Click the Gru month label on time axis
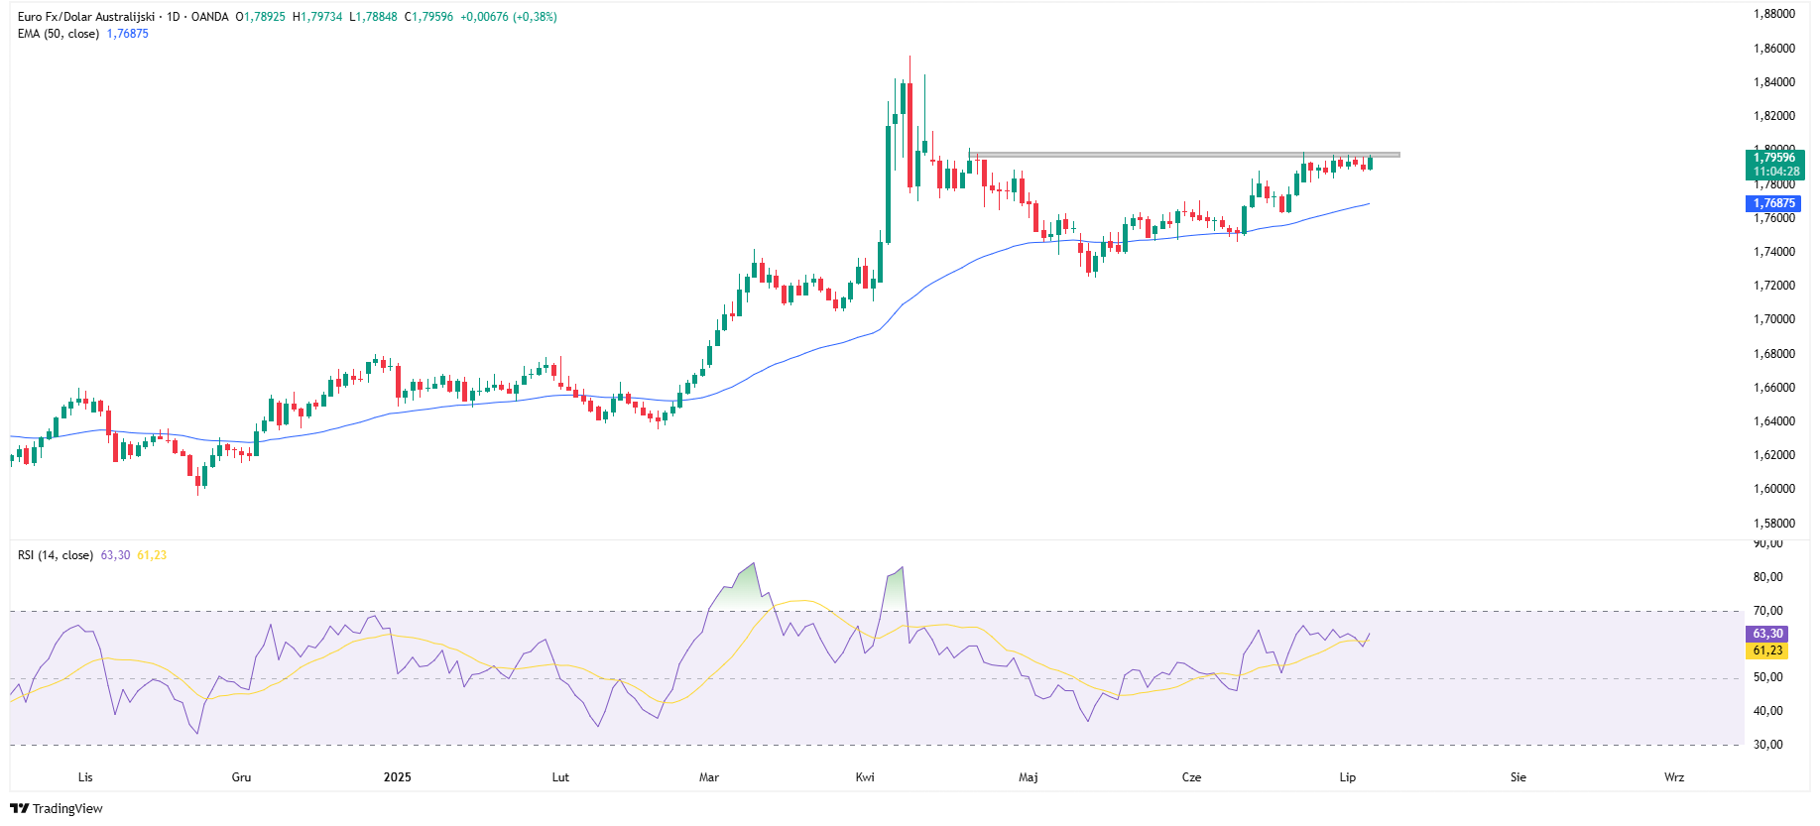The height and width of the screenshot is (826, 1820). 242,777
